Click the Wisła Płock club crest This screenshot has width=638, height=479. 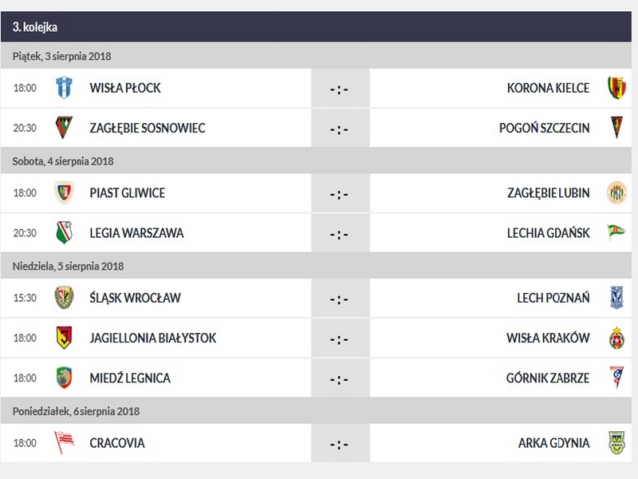(64, 88)
